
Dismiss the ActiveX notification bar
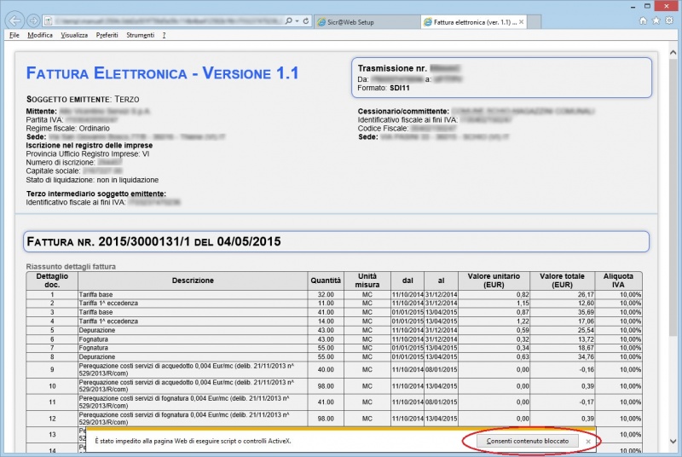coord(588,441)
